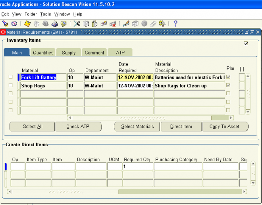The image size is (262, 205).
Task: Open the View menu
Action: click(17, 14)
